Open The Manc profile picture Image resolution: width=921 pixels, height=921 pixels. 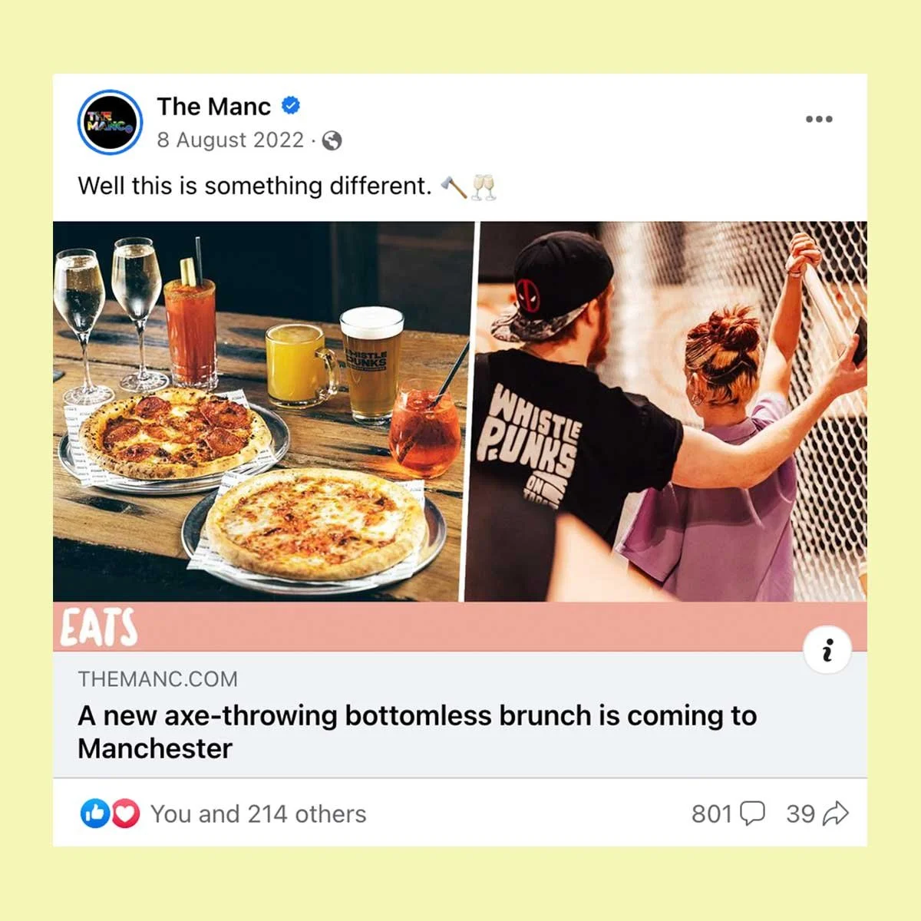coord(111,123)
